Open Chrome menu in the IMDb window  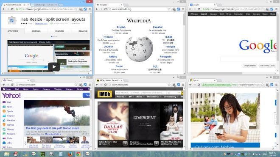(x=183, y=85)
